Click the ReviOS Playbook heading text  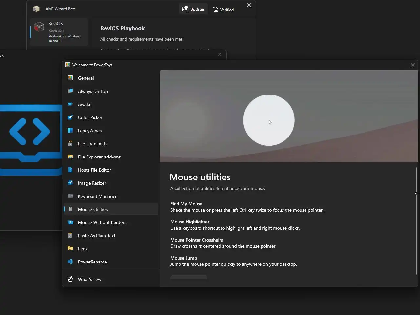123,28
